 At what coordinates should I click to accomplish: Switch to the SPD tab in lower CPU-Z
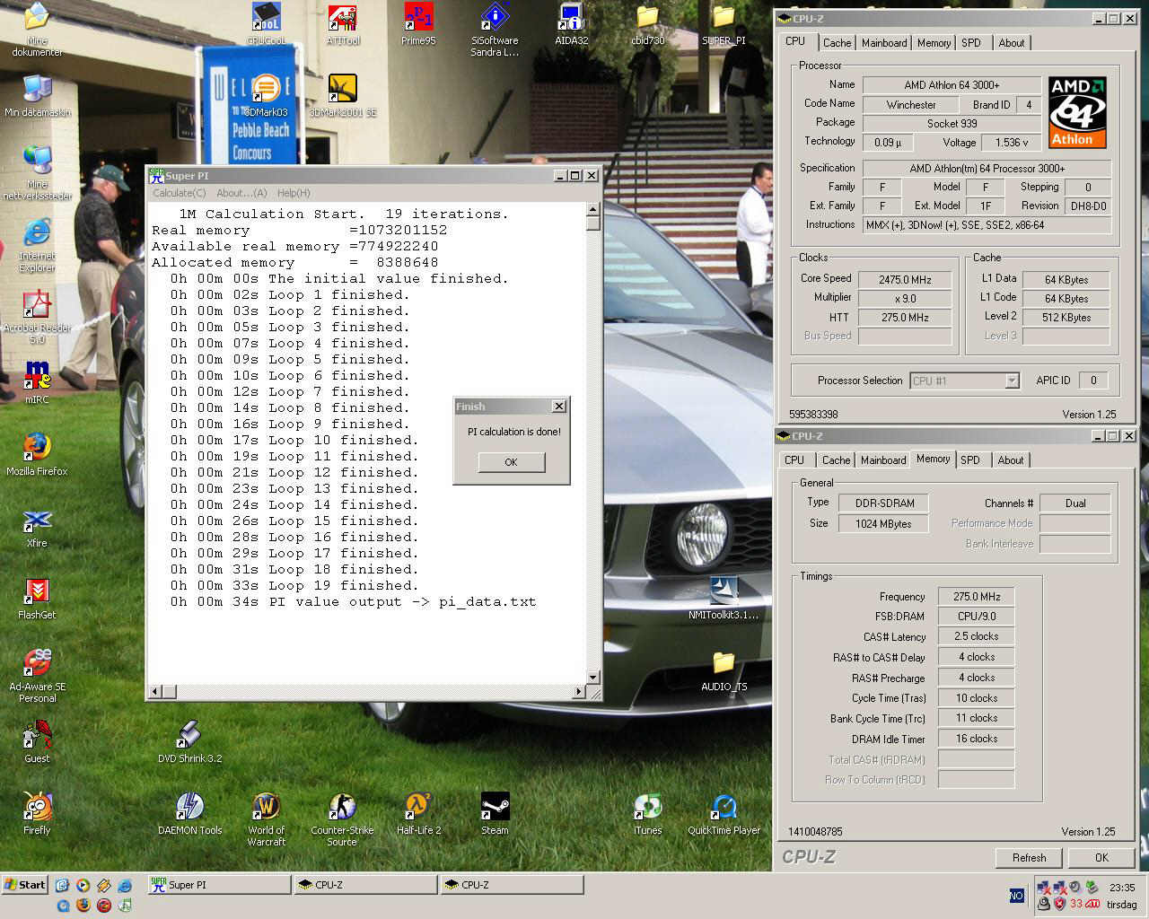[970, 459]
